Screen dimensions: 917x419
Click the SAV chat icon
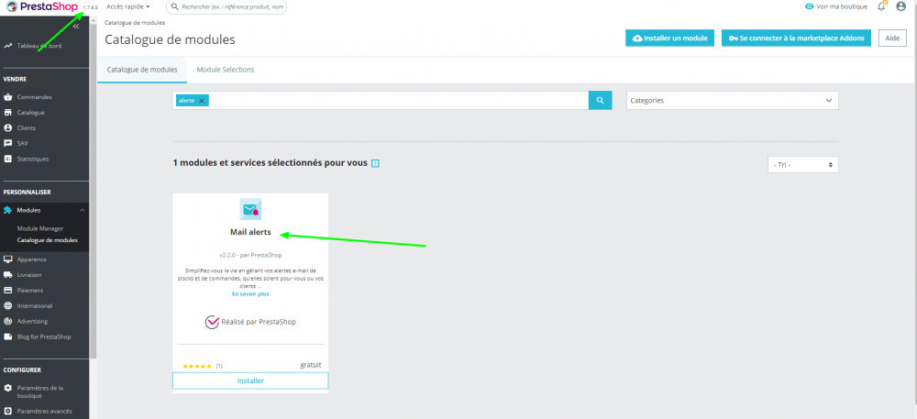coord(8,143)
